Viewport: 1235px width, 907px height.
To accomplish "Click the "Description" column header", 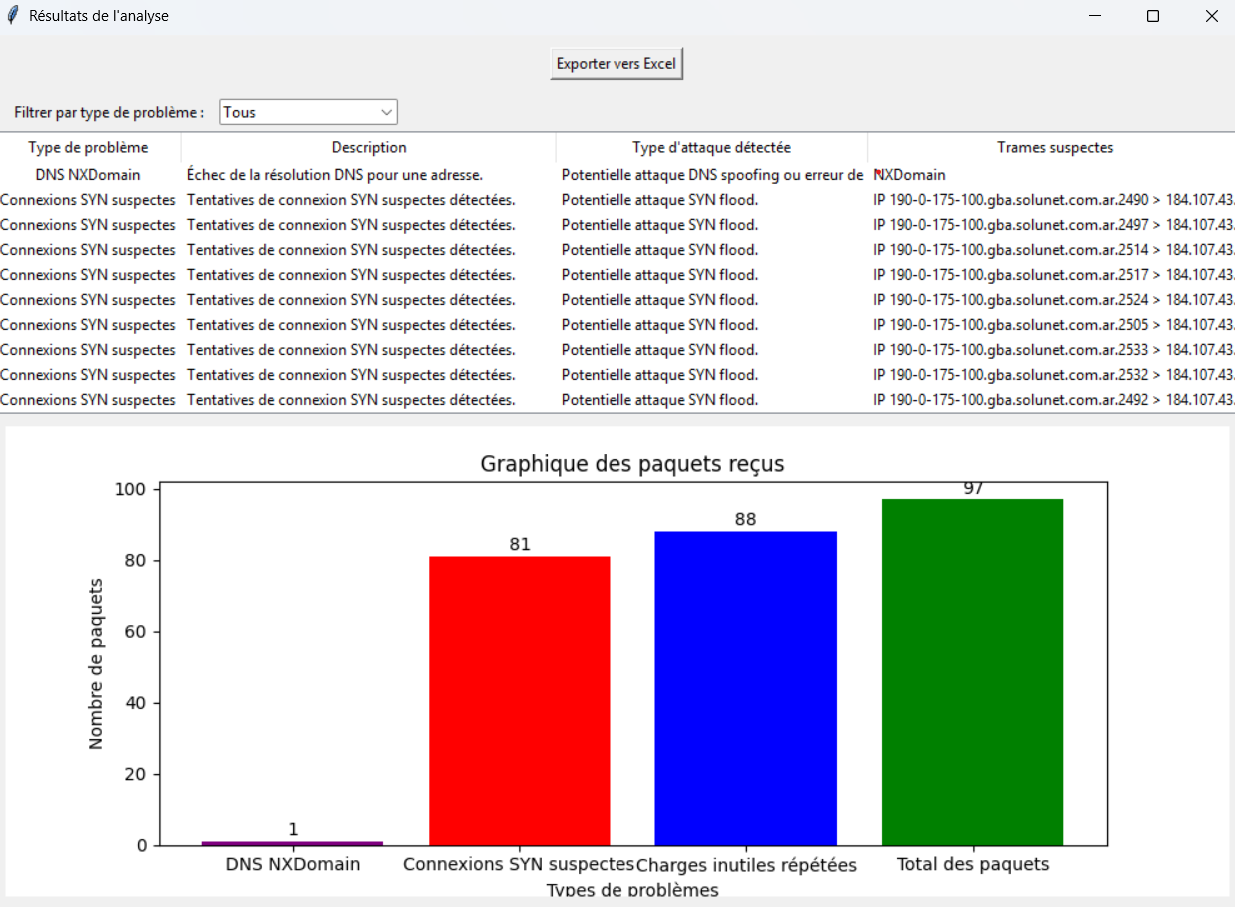I will pos(369,147).
